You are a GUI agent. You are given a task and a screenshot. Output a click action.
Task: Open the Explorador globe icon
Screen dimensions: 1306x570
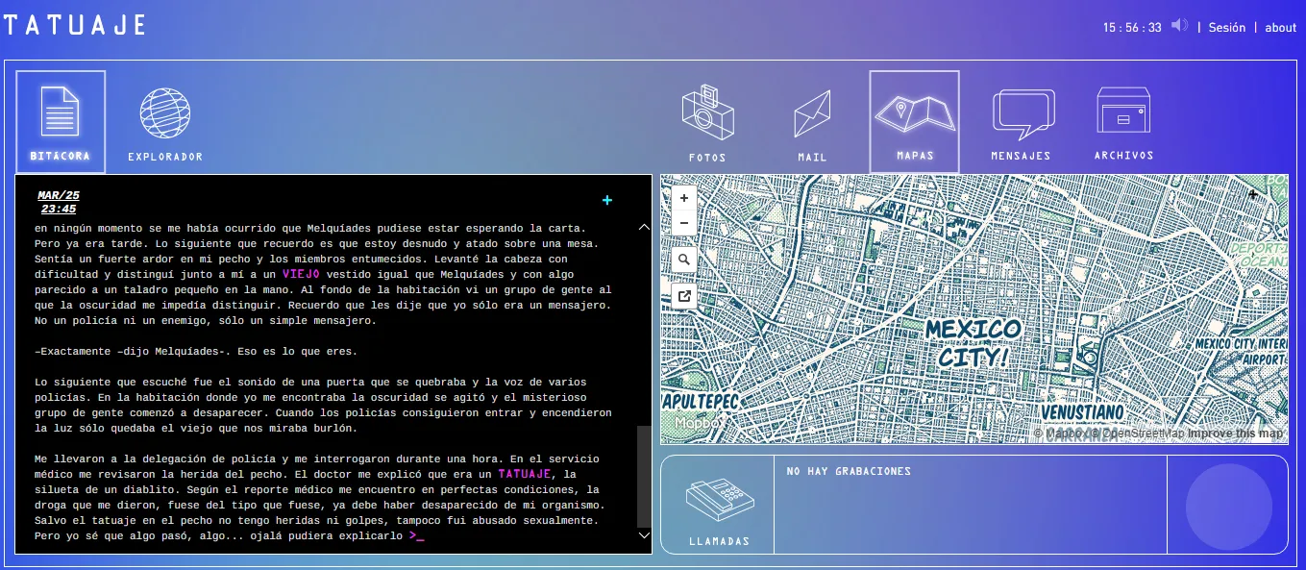165,114
